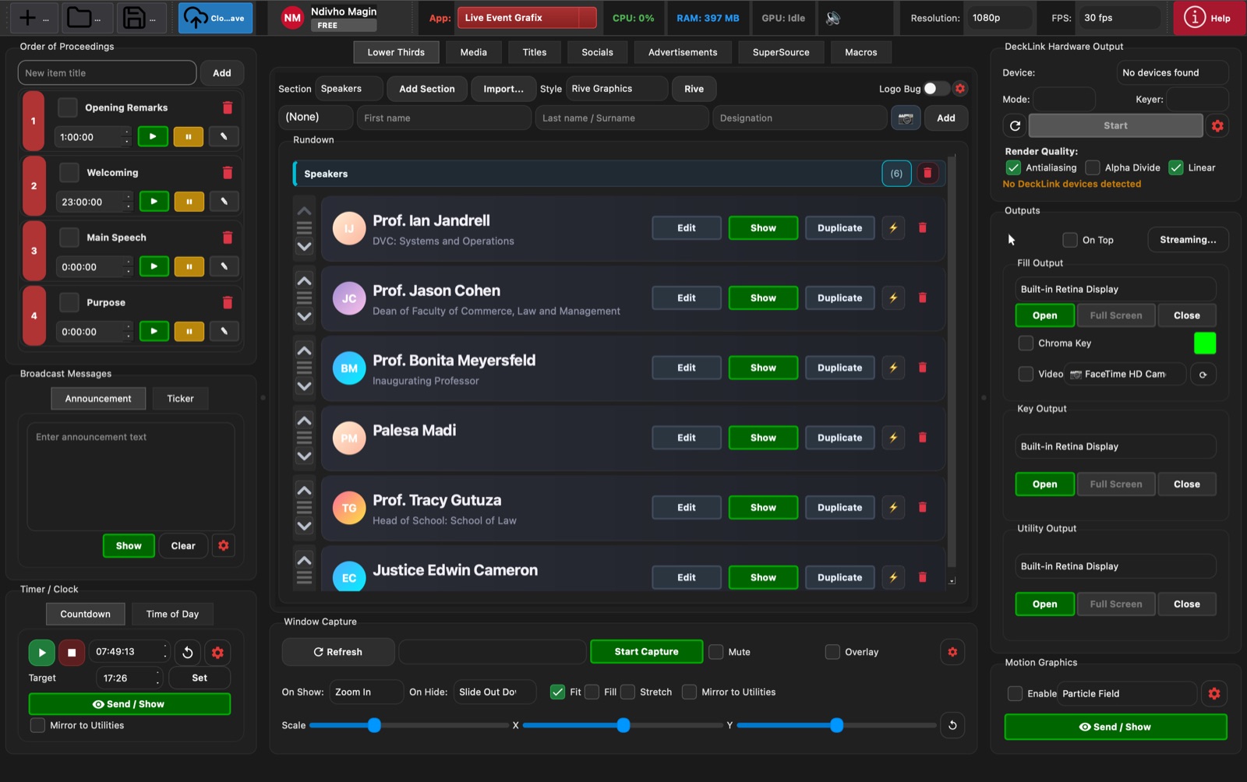Edit the Purpose item with pencil icon
Image resolution: width=1247 pixels, height=782 pixels.
224,331
